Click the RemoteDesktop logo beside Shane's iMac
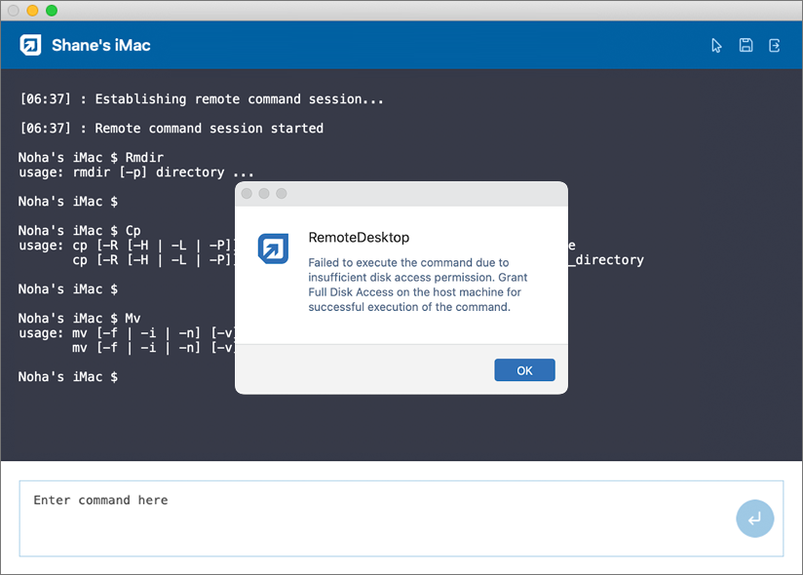 click(31, 46)
